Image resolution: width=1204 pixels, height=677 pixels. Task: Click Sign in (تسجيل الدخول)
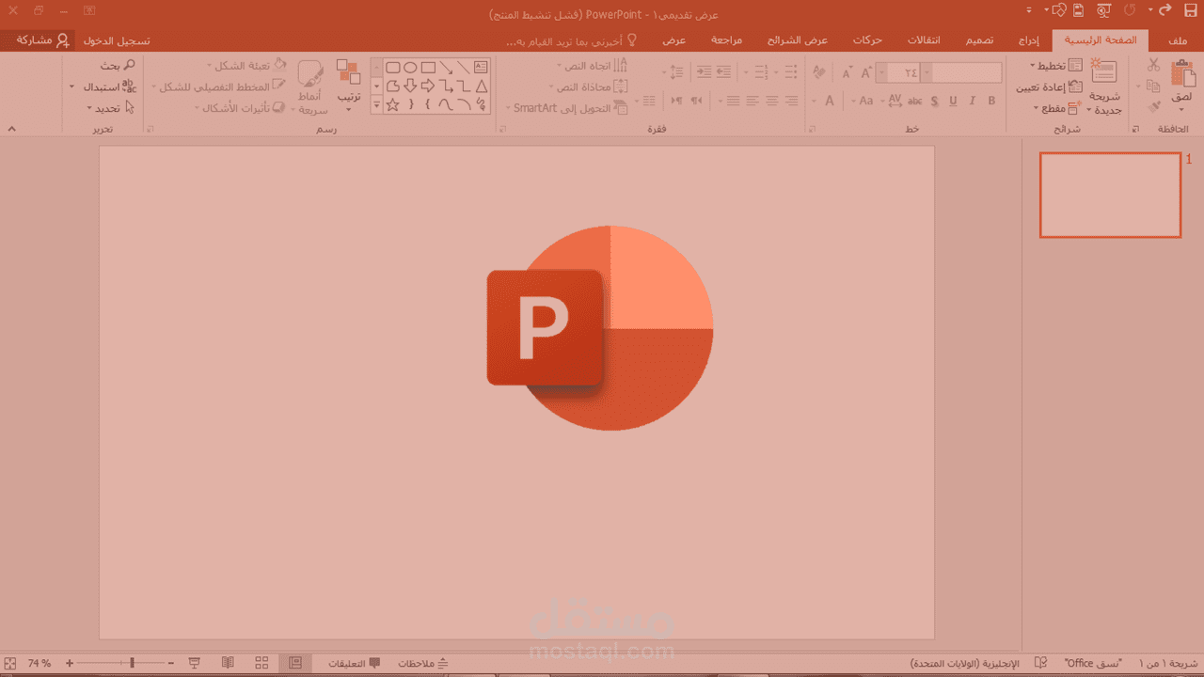tap(117, 41)
